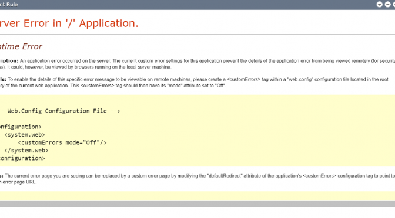Click the closing '</system.web>' code line

tap(26, 151)
